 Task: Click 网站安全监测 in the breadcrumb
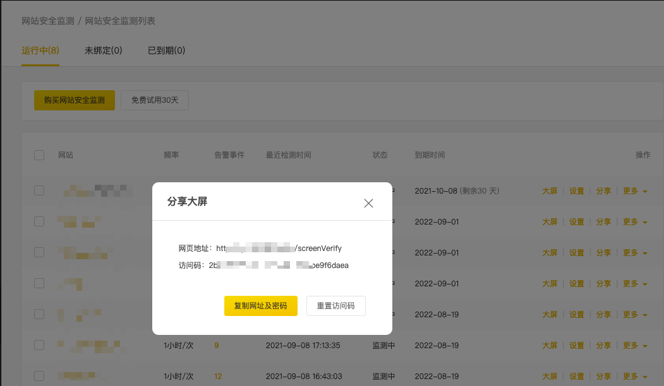48,21
